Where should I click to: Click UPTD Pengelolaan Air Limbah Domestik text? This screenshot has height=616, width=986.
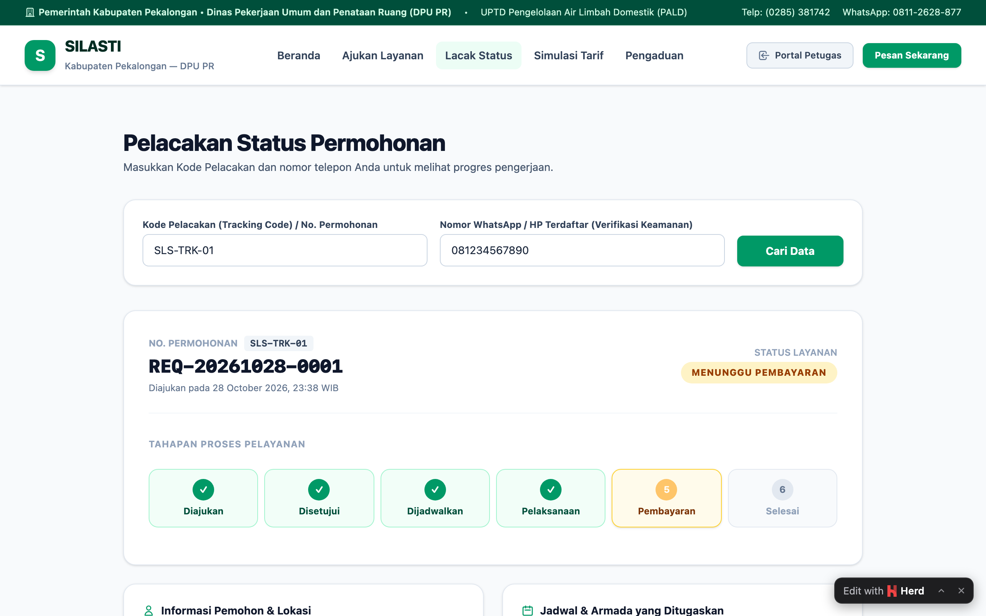(x=584, y=12)
